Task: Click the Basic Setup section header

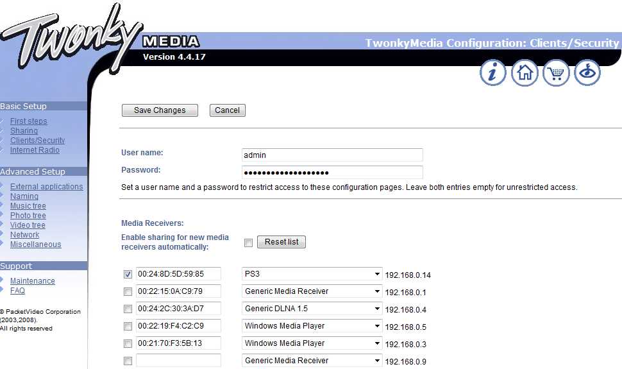Action: [x=44, y=106]
